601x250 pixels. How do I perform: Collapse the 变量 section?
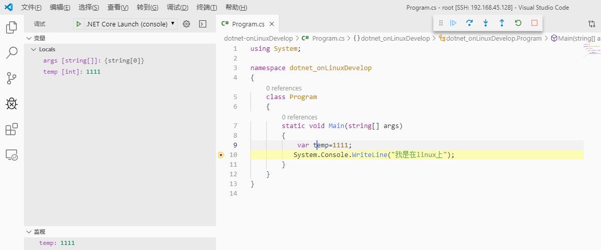coord(28,38)
